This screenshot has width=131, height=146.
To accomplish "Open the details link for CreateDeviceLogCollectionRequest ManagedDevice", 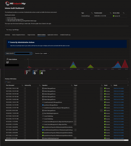I will [119, 108].
